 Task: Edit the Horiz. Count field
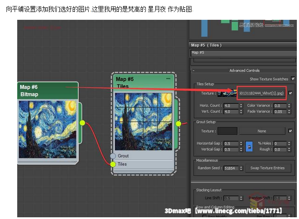tap(231, 105)
